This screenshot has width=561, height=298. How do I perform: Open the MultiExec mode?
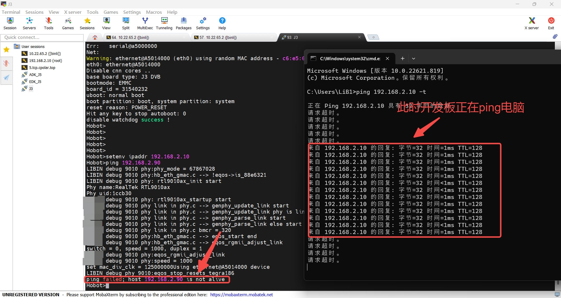145,23
